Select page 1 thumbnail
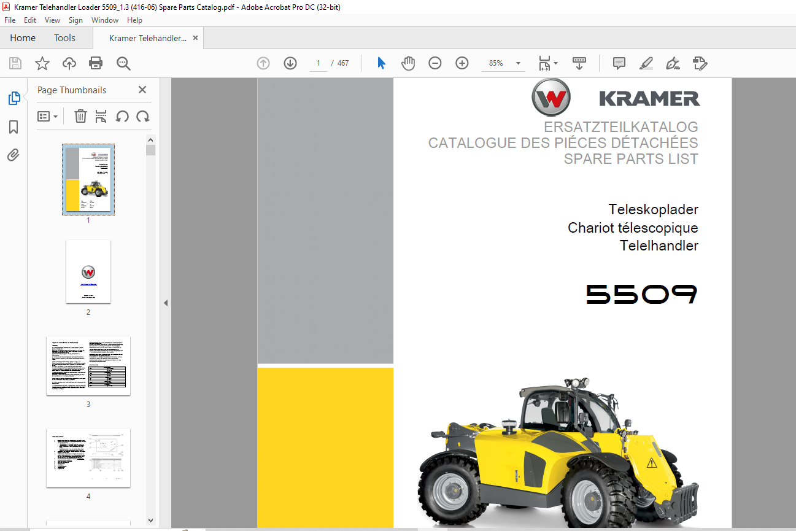This screenshot has height=531, width=796. [x=88, y=179]
